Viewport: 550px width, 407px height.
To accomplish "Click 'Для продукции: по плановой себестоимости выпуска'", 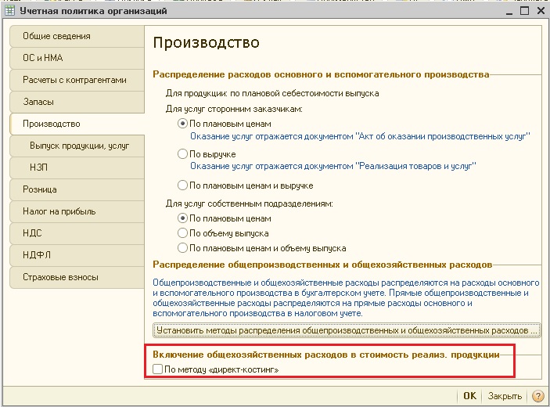I will point(272,94).
